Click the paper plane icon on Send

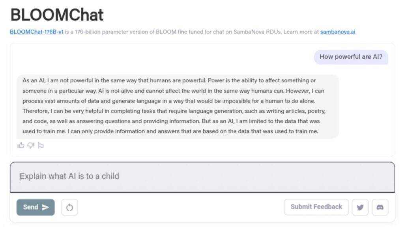pos(45,207)
